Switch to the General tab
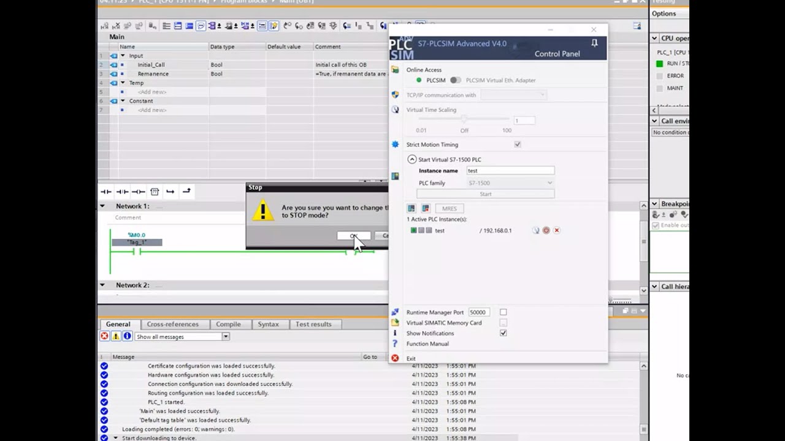The height and width of the screenshot is (441, 785). coord(118,324)
